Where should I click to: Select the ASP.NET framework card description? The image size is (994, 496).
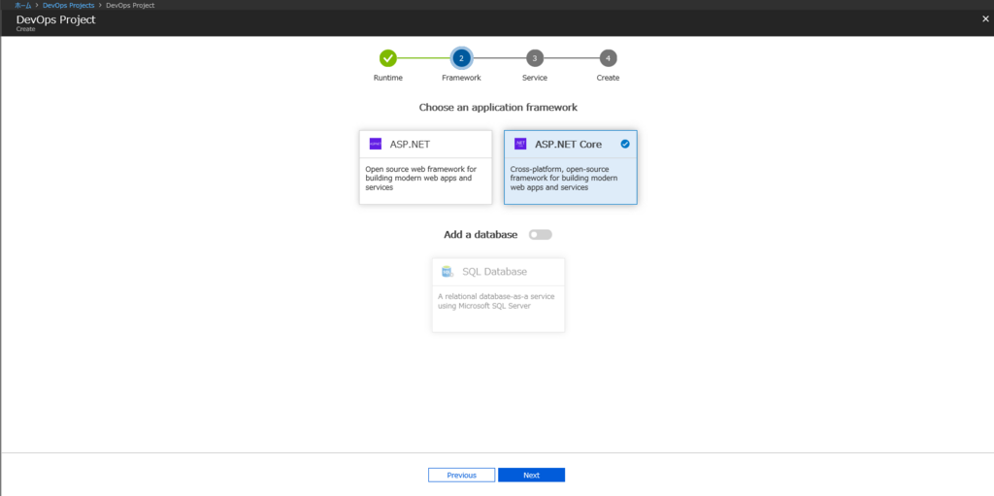tap(419, 179)
